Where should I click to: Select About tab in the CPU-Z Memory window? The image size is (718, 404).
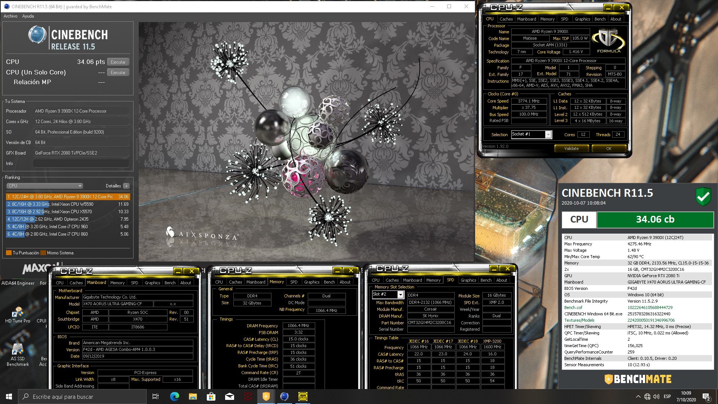tap(345, 282)
